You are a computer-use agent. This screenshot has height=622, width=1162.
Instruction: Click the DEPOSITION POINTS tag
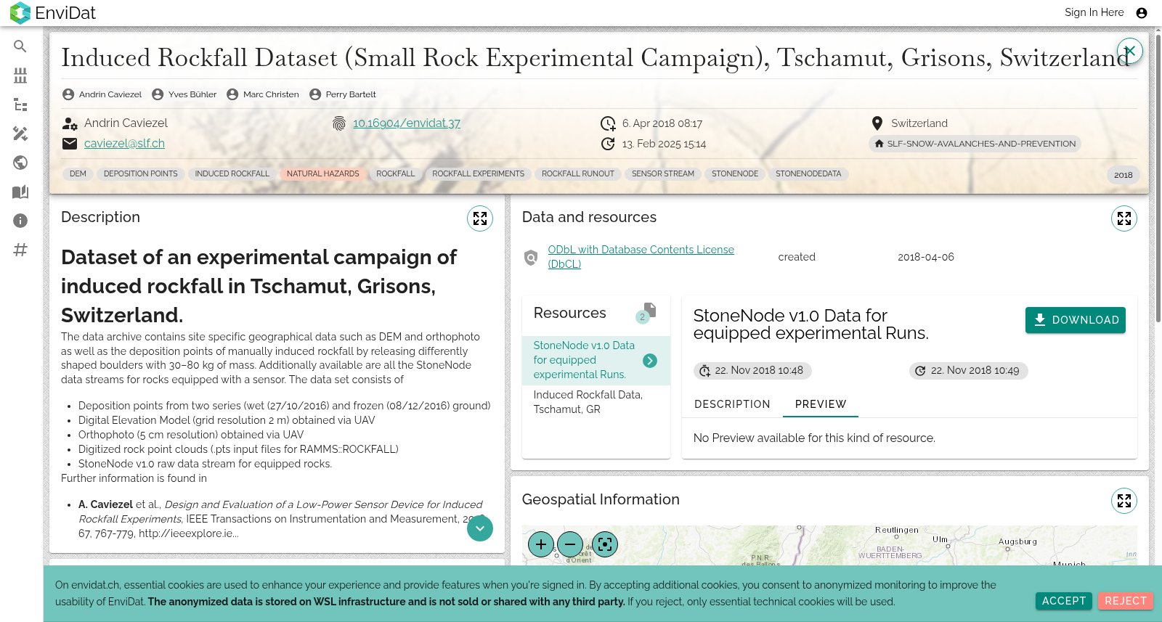tap(141, 174)
